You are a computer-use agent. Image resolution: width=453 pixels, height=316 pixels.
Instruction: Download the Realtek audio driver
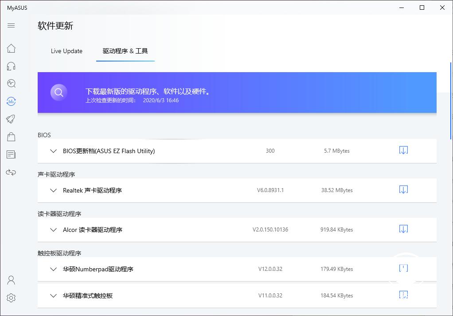click(403, 190)
